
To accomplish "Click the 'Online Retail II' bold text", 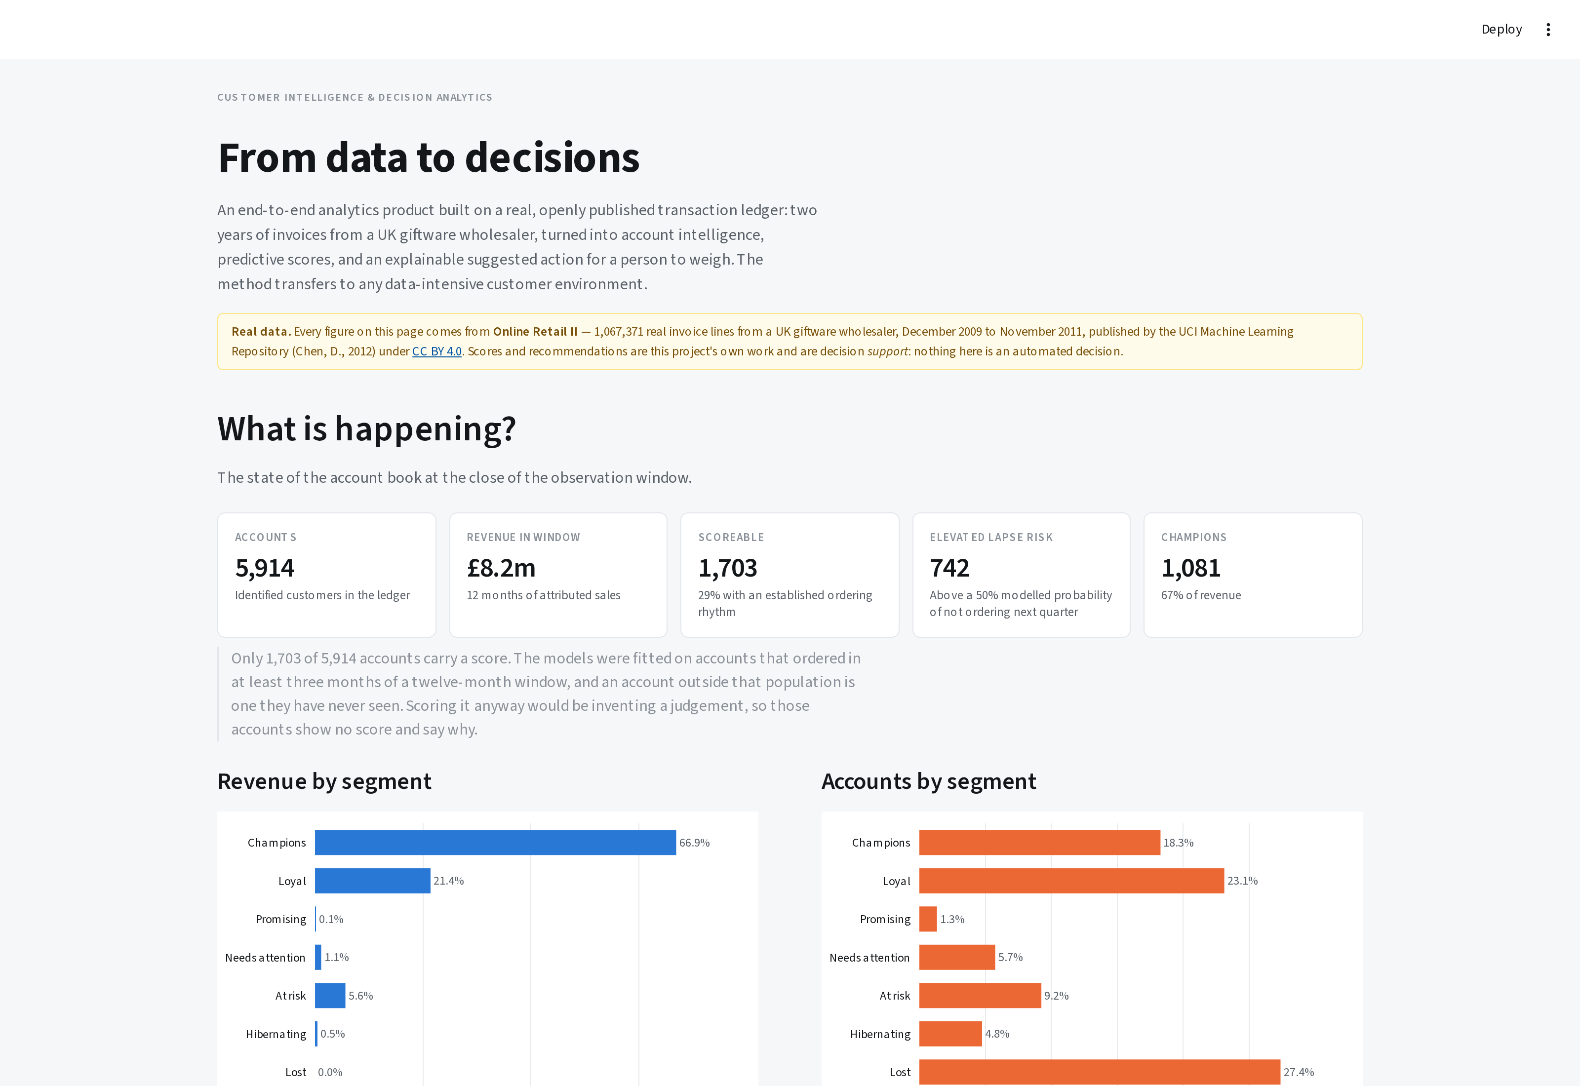I will (x=535, y=331).
